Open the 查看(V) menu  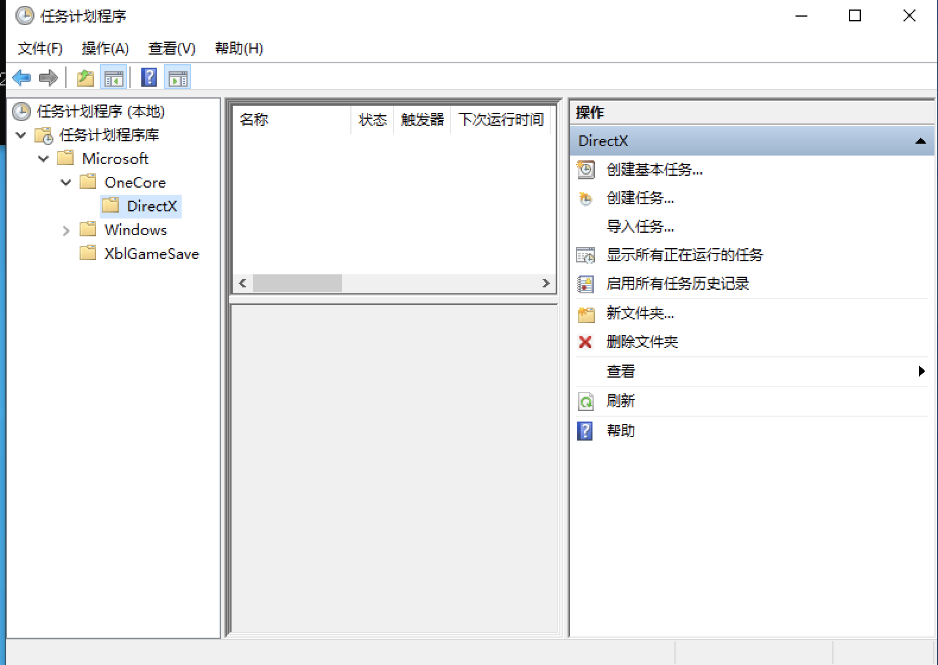click(x=172, y=49)
